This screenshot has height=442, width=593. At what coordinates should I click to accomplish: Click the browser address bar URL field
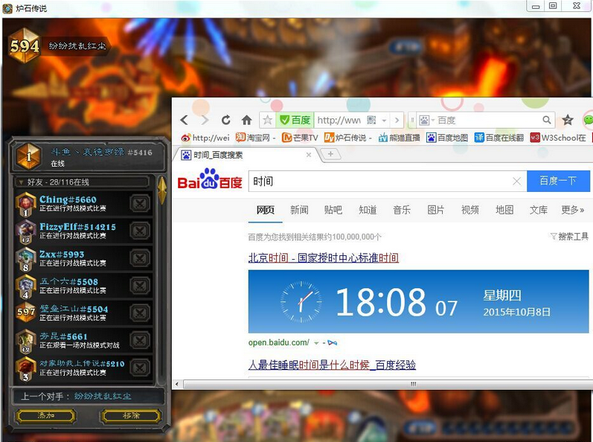(x=339, y=121)
